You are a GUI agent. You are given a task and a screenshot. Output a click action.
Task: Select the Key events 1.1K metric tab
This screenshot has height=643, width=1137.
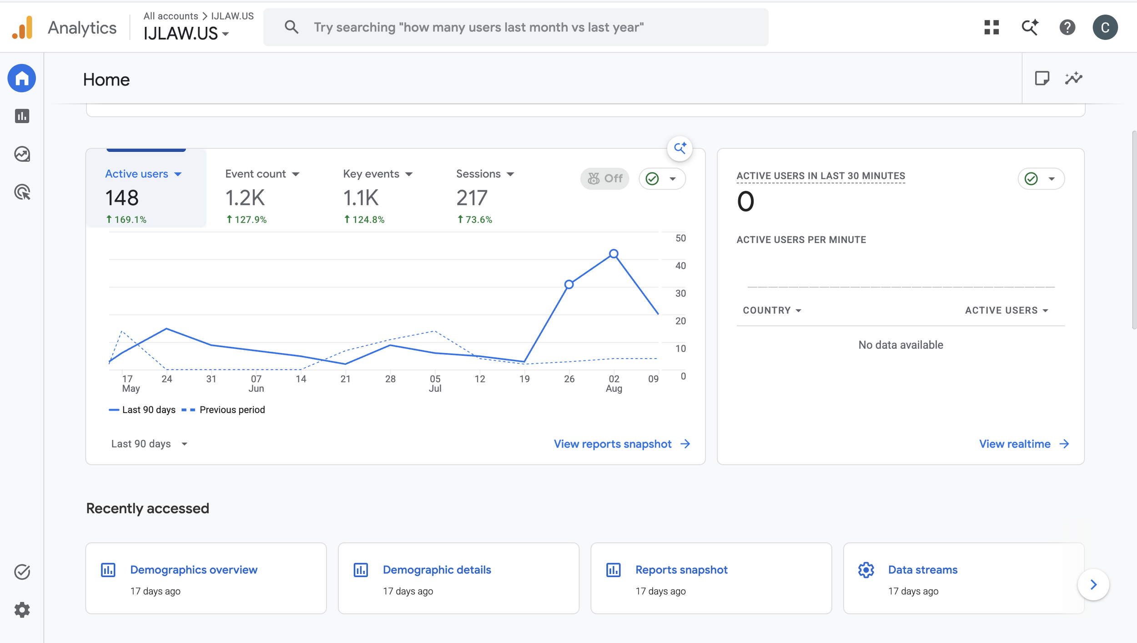pos(378,196)
